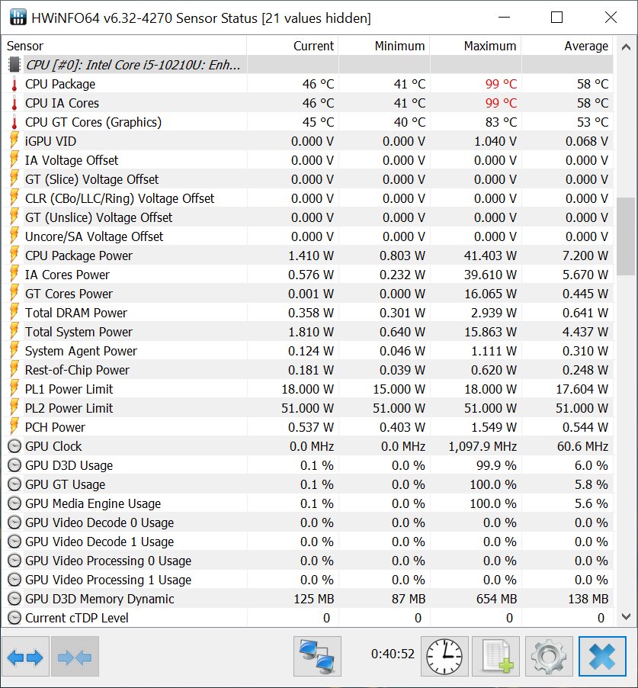Select the CPU GT Cores (Graphics) row label
The image size is (638, 688).
pos(93,122)
